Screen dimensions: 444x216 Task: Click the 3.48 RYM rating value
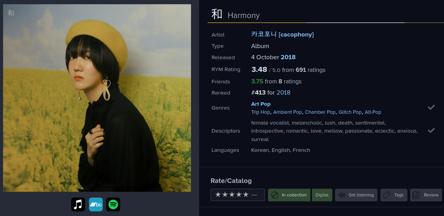[259, 69]
